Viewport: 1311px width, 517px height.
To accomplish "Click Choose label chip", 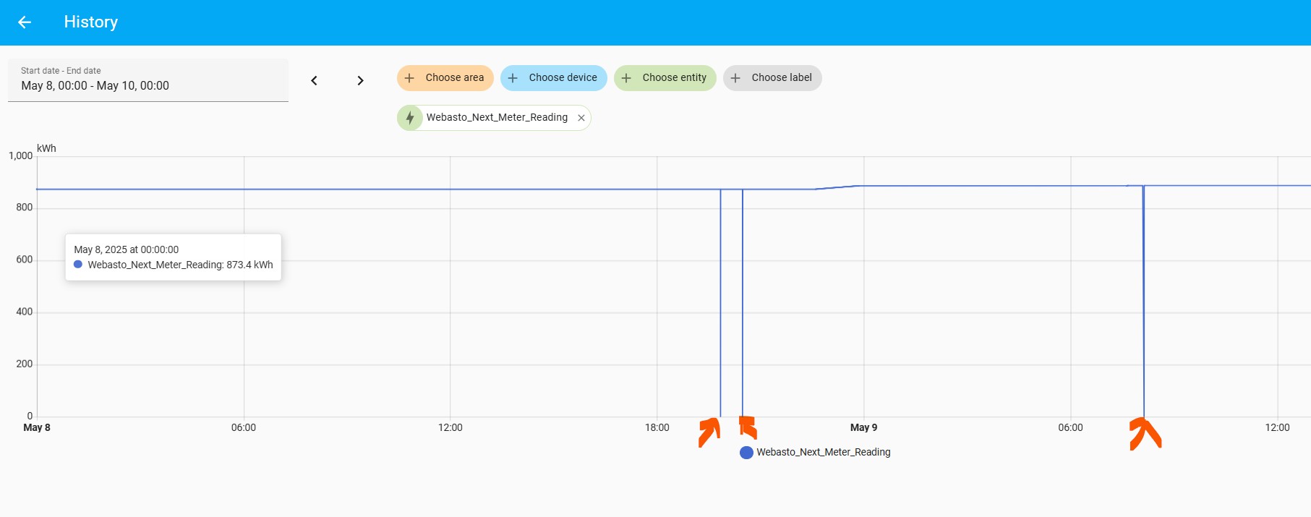I will click(x=772, y=78).
